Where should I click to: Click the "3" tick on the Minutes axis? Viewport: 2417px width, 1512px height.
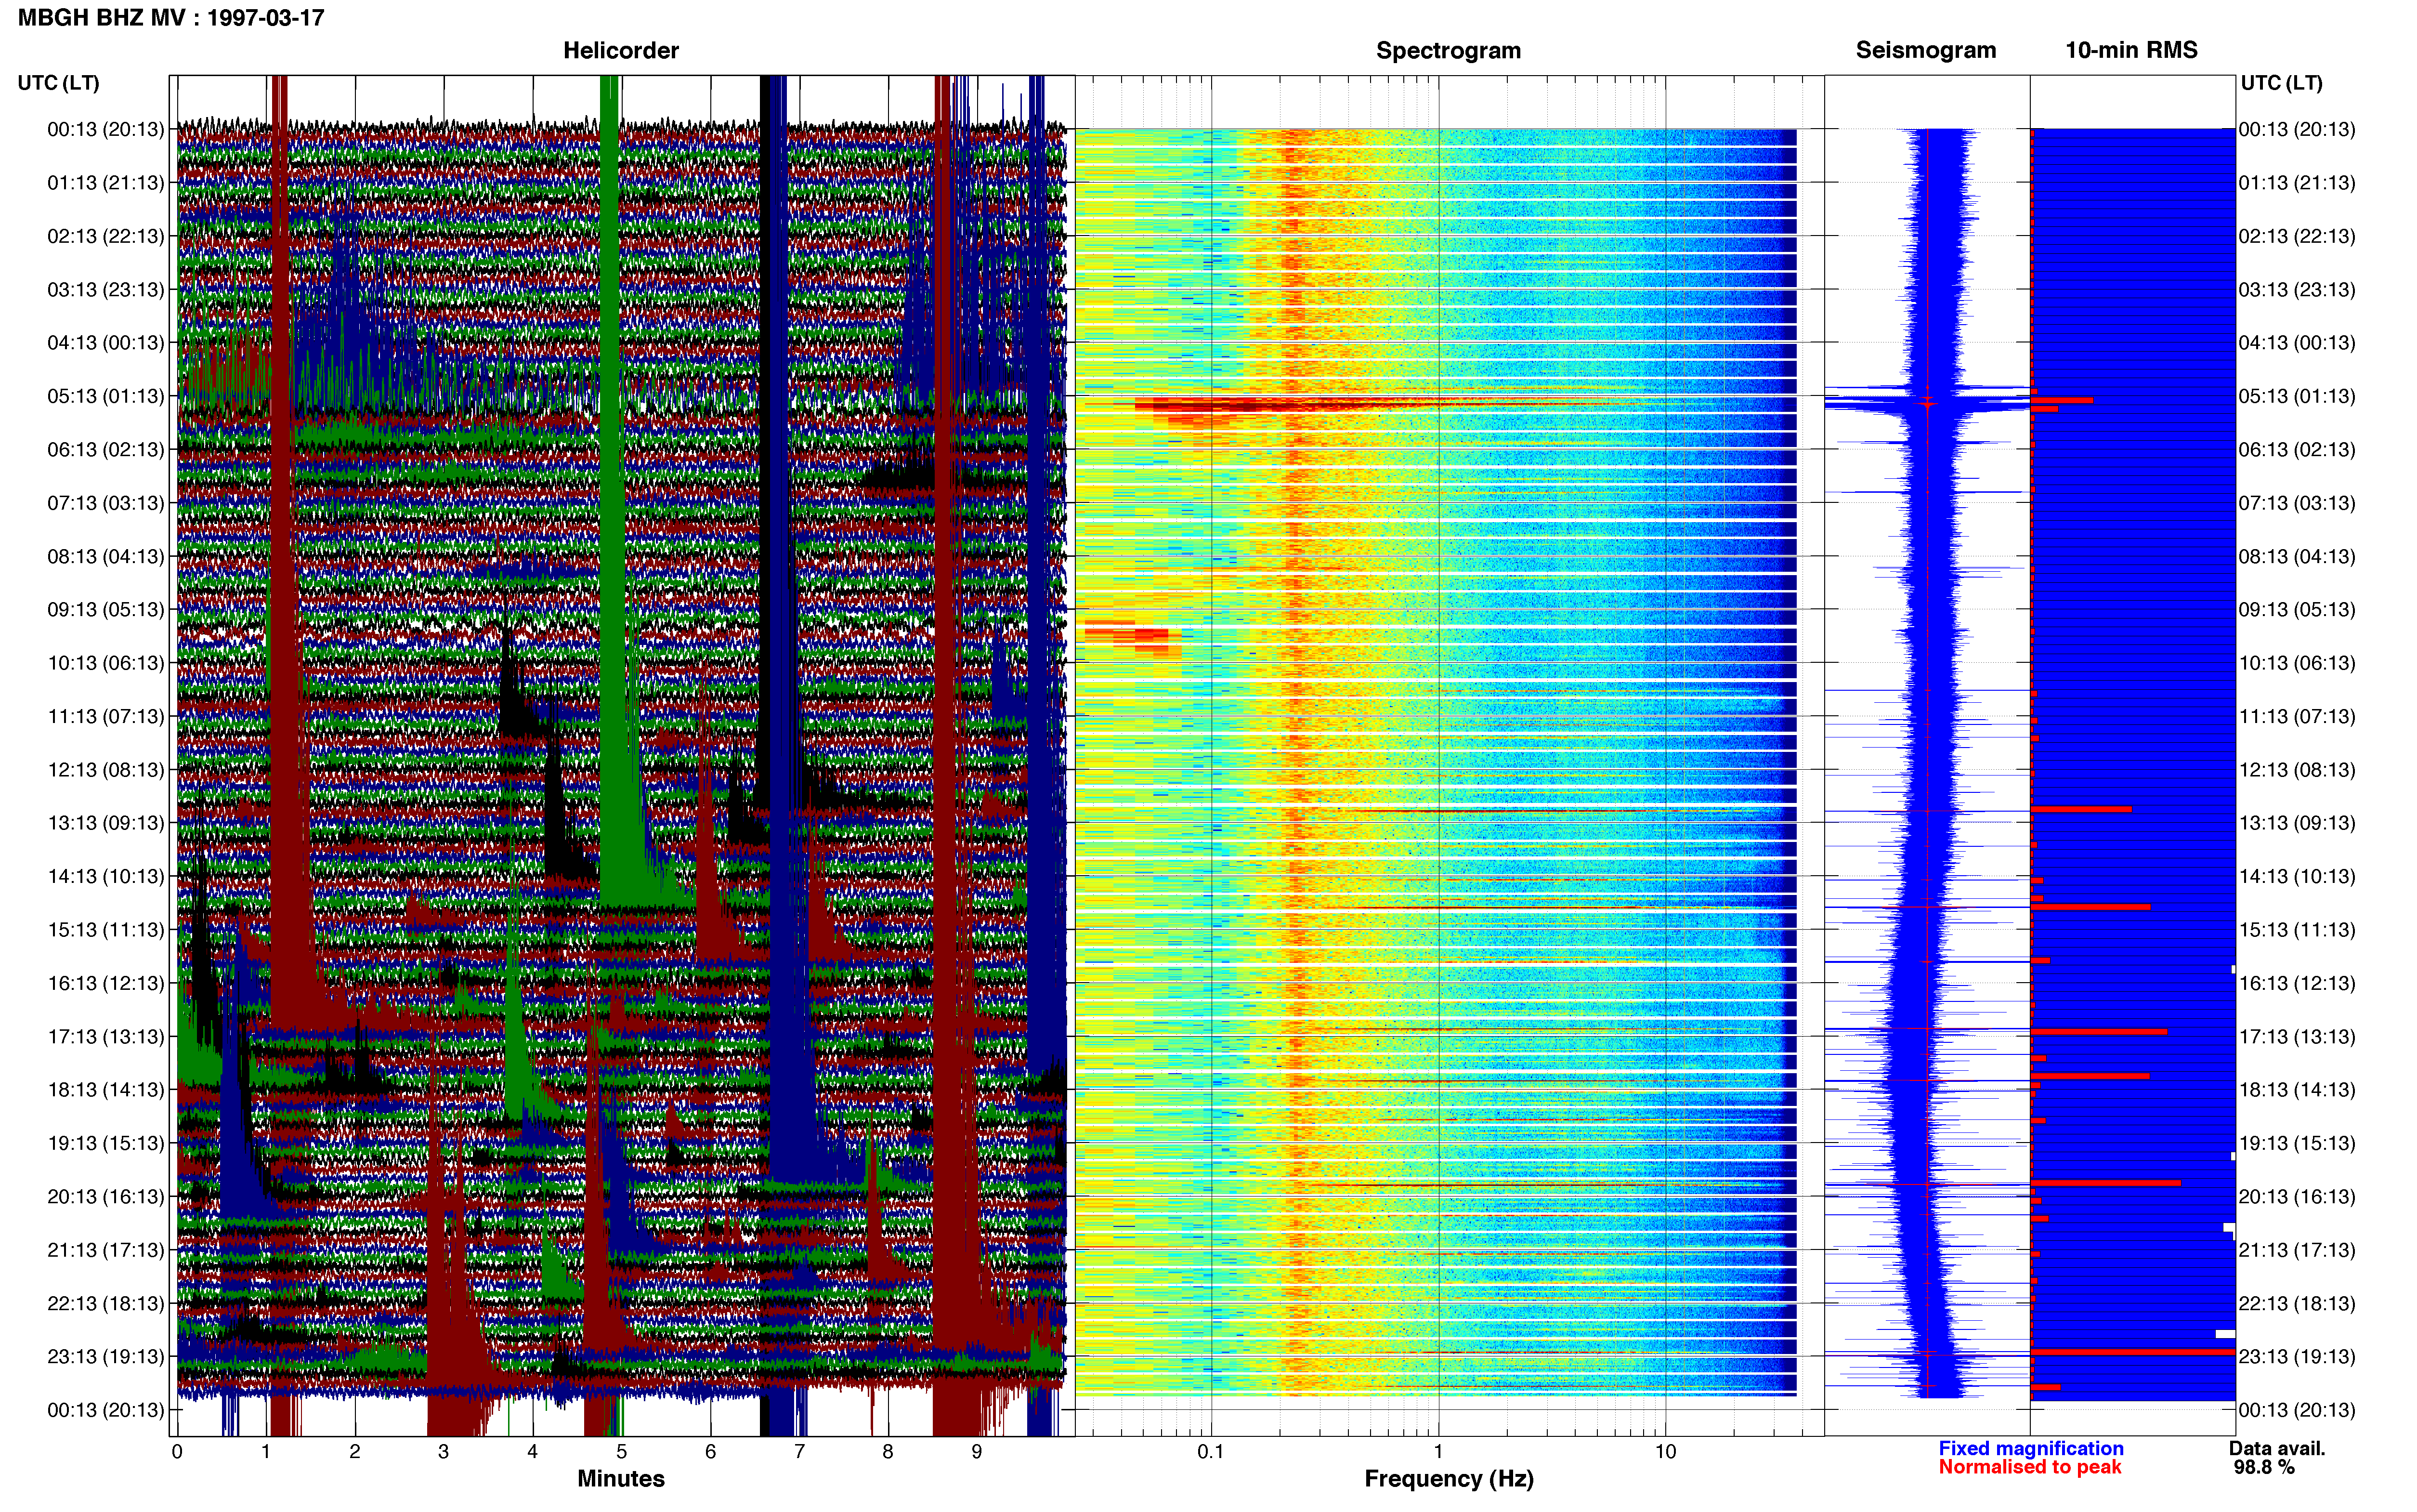pos(444,1451)
